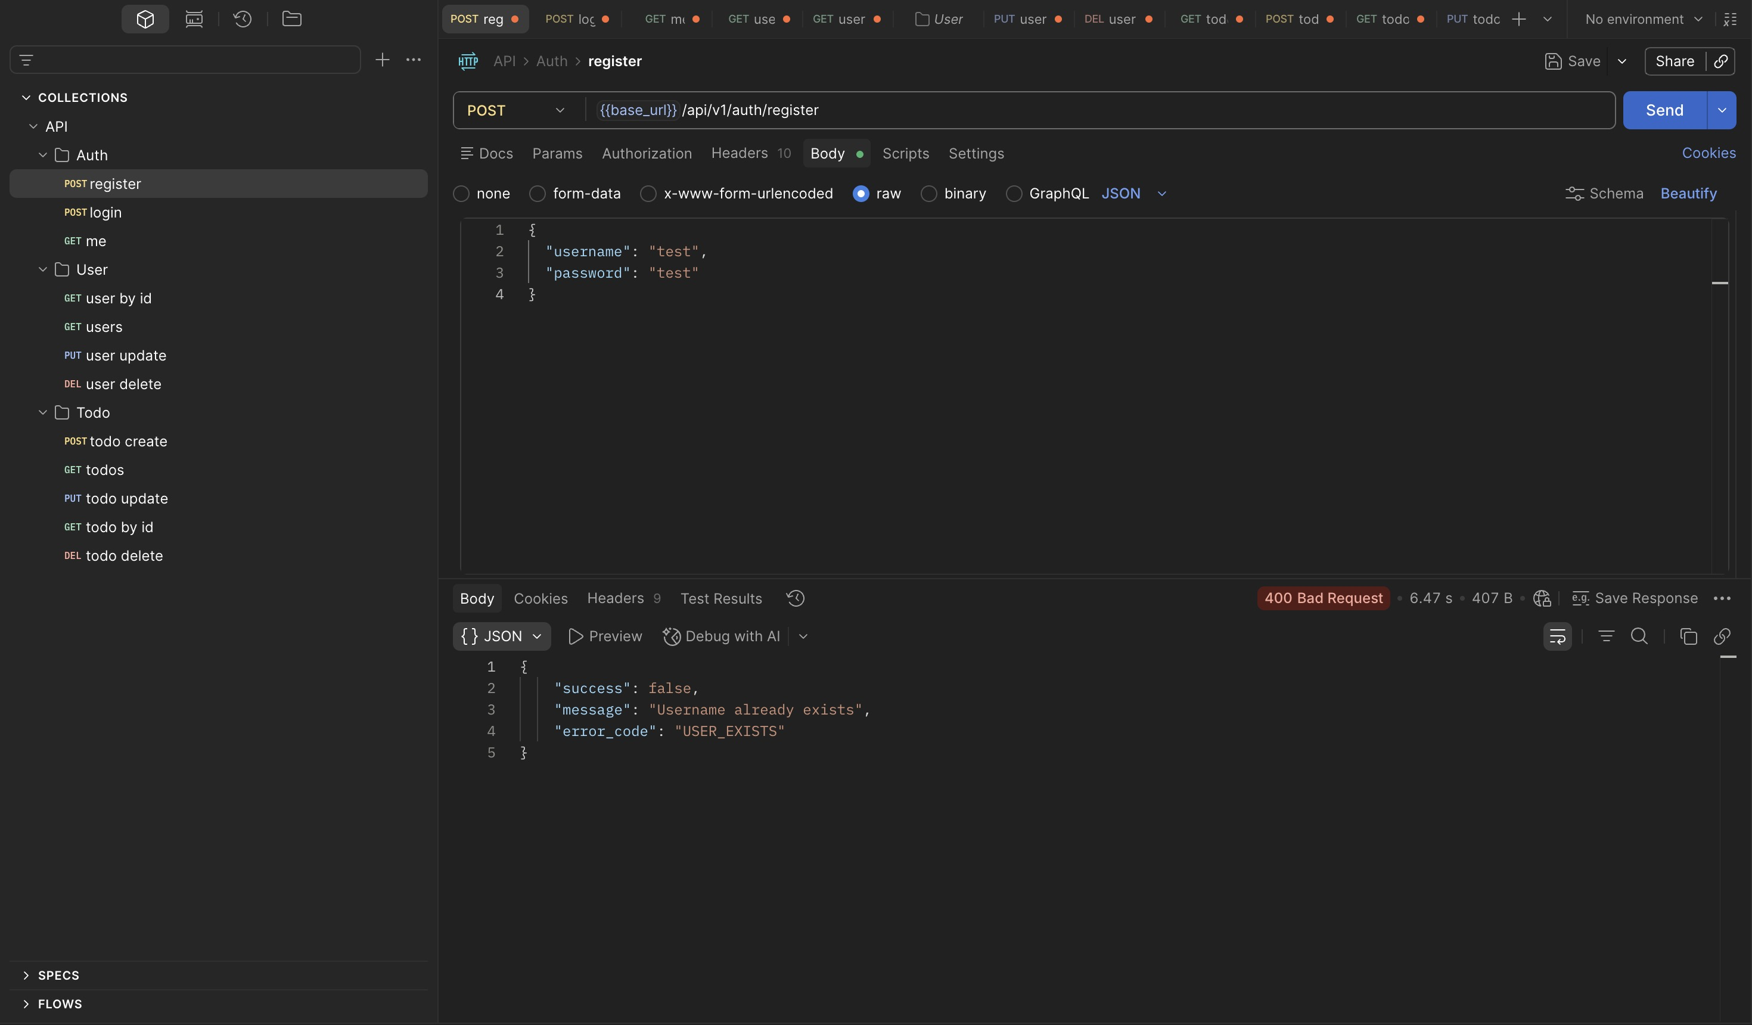Switch to the Scripts tab
This screenshot has width=1752, height=1025.
pyautogui.click(x=905, y=153)
